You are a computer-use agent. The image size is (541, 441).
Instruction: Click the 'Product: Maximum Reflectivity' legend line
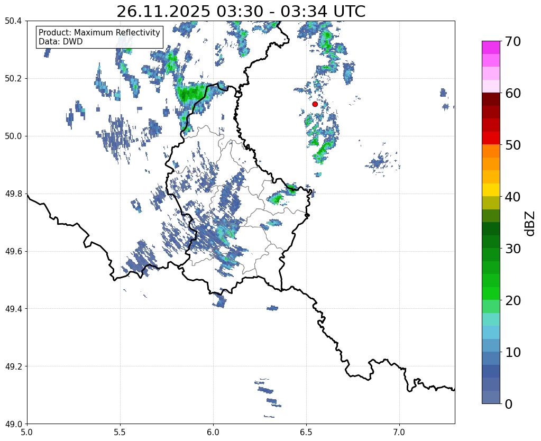99,32
